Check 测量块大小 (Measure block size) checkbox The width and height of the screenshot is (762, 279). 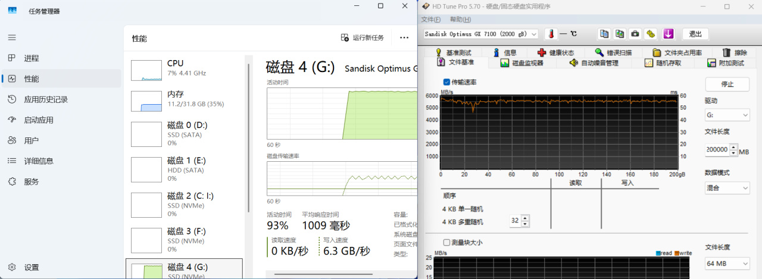pyautogui.click(x=446, y=242)
